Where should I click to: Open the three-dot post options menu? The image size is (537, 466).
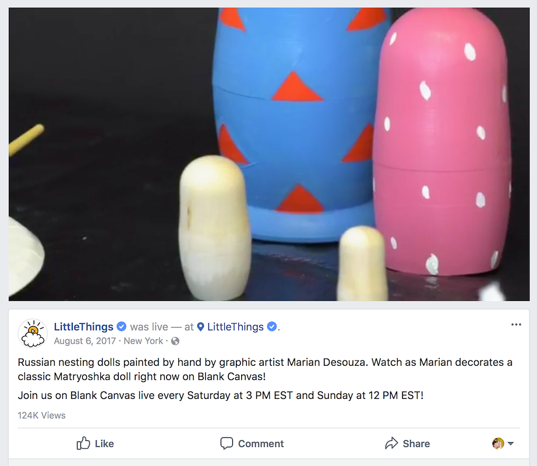(x=516, y=324)
